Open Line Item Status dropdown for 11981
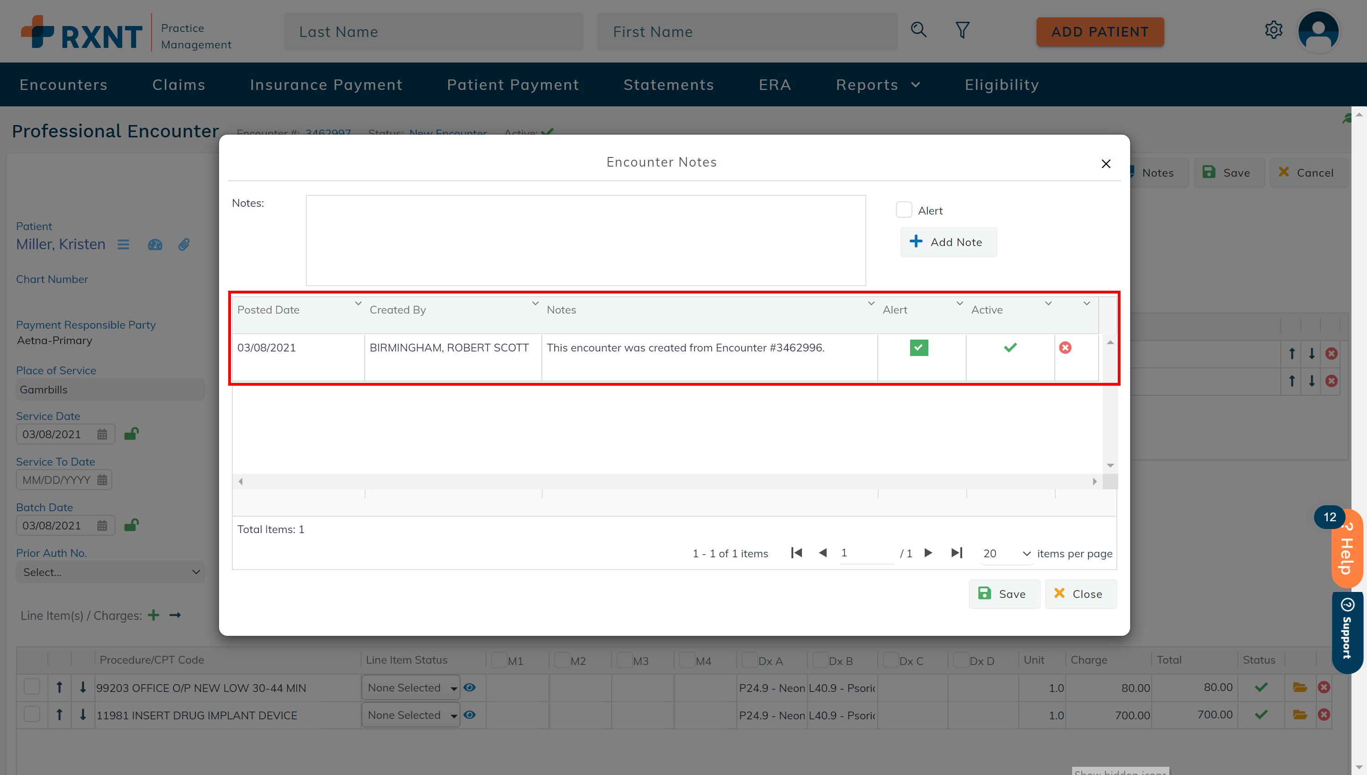 pyautogui.click(x=411, y=715)
